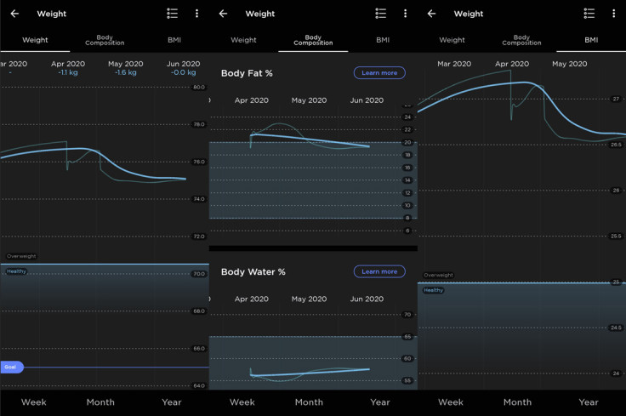The image size is (626, 416).
Task: Tap the Healthy label on BMI chart
Action: (x=434, y=290)
